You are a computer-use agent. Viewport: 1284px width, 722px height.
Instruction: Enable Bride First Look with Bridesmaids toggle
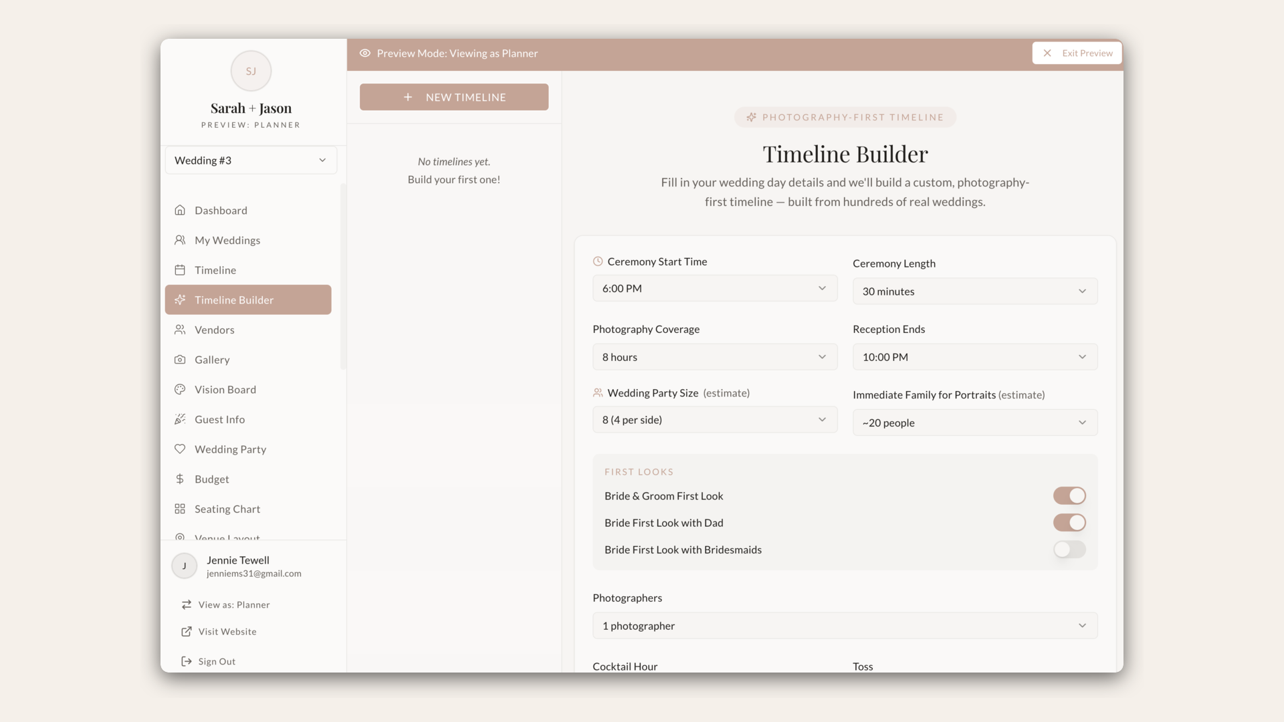[x=1069, y=550]
